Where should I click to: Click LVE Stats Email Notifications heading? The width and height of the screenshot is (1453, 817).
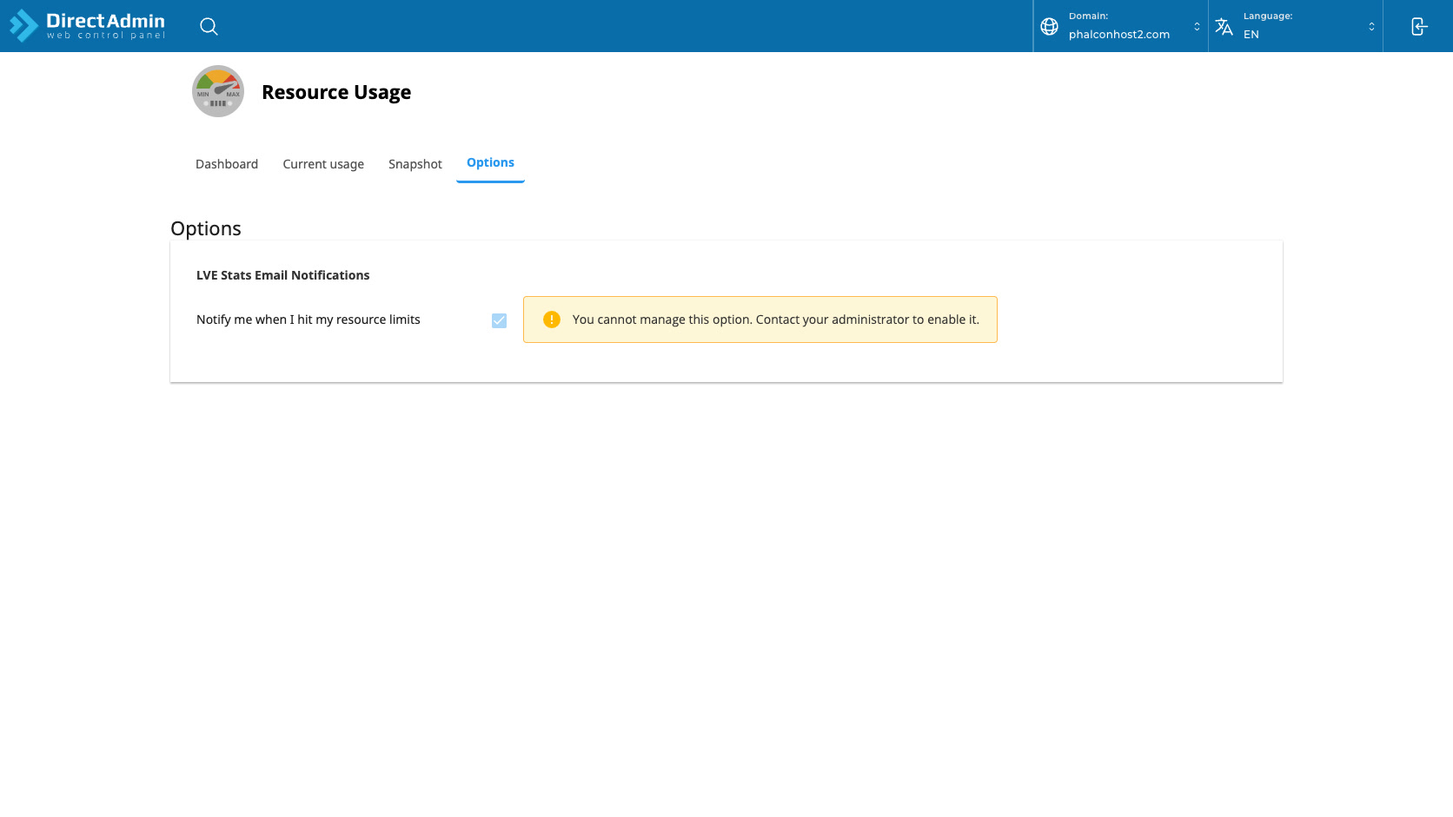[282, 275]
